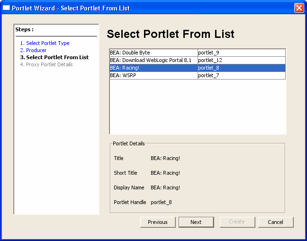This screenshot has width=307, height=241.
Task: Go to step 1 Select Portlet Type
Action: [x=45, y=43]
